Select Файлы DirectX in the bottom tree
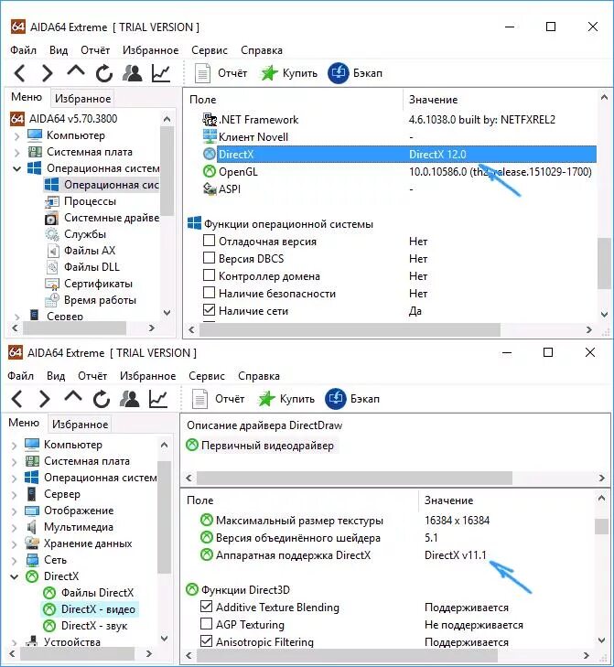This screenshot has width=614, height=667. coord(97,593)
